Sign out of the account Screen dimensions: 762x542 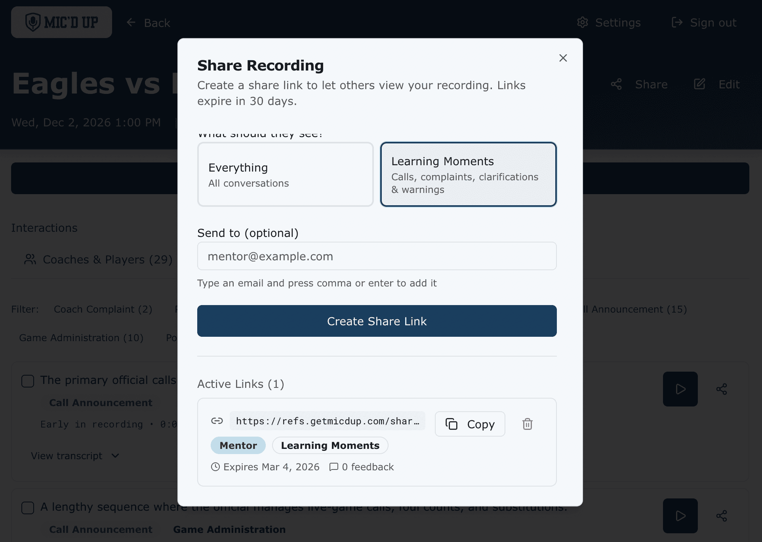[704, 23]
